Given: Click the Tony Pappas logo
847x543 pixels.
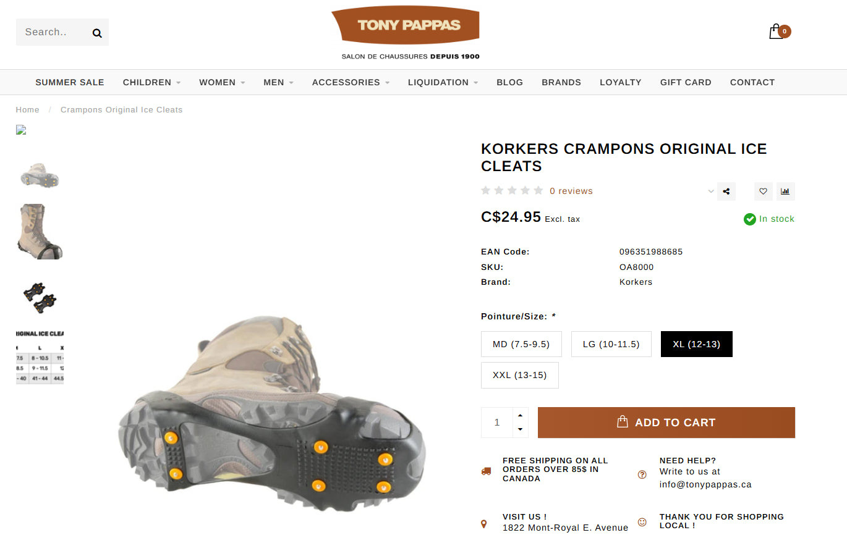Looking at the screenshot, I should 406,26.
